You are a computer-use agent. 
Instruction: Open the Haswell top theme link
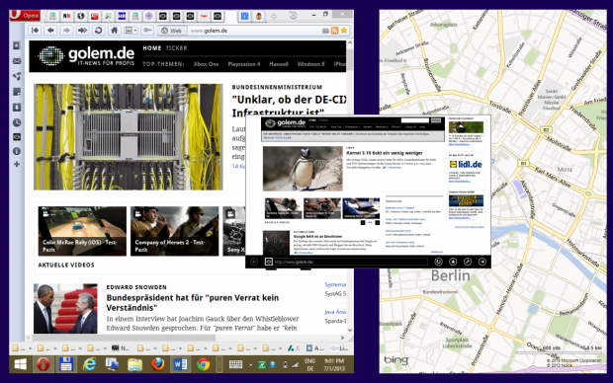tap(279, 64)
